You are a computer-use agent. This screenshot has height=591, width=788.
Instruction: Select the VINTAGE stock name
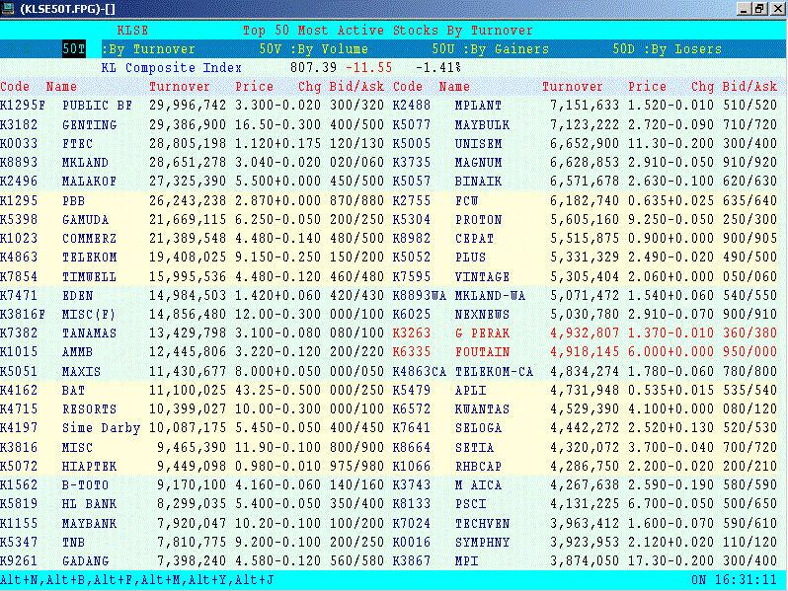pos(482,276)
